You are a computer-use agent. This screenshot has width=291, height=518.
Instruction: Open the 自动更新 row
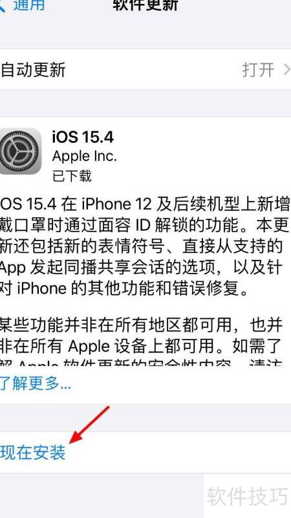(x=145, y=70)
